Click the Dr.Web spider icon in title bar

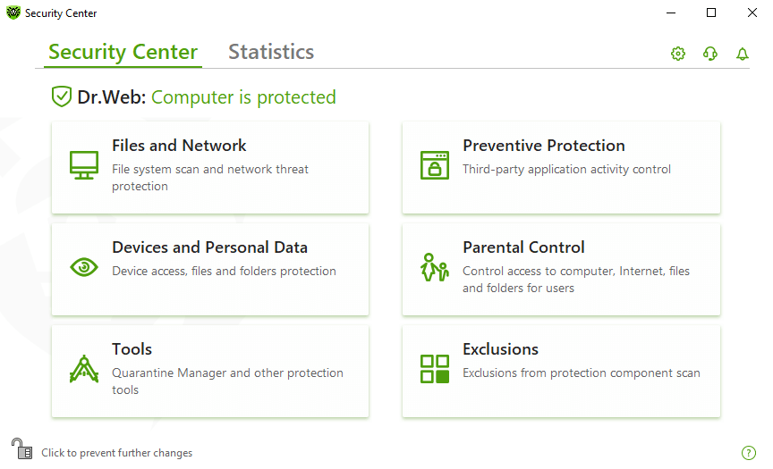coord(13,13)
